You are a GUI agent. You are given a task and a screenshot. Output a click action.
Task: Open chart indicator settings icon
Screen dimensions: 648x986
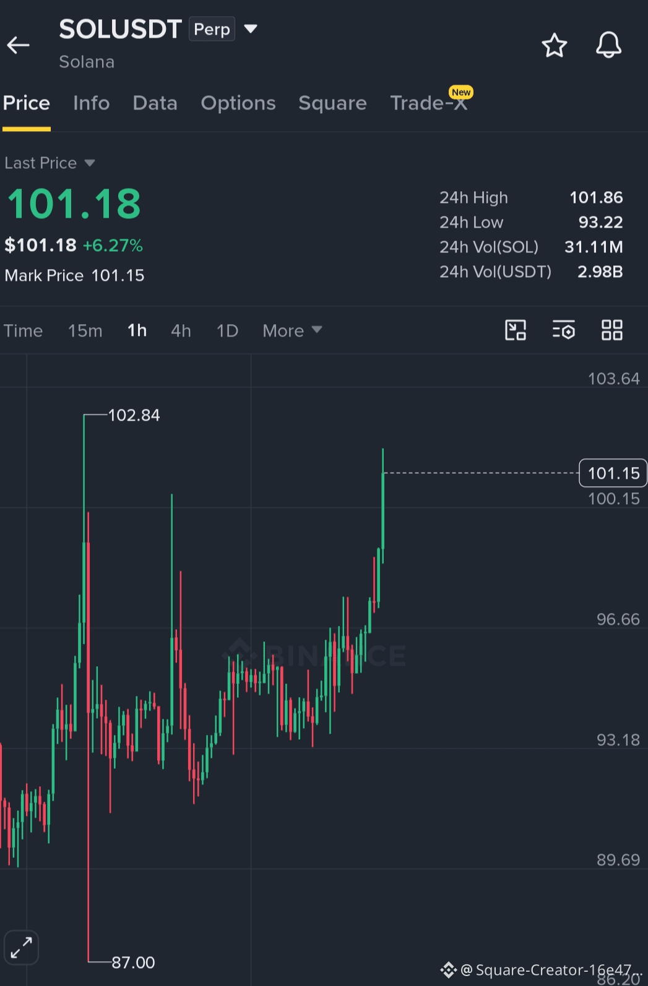[563, 330]
